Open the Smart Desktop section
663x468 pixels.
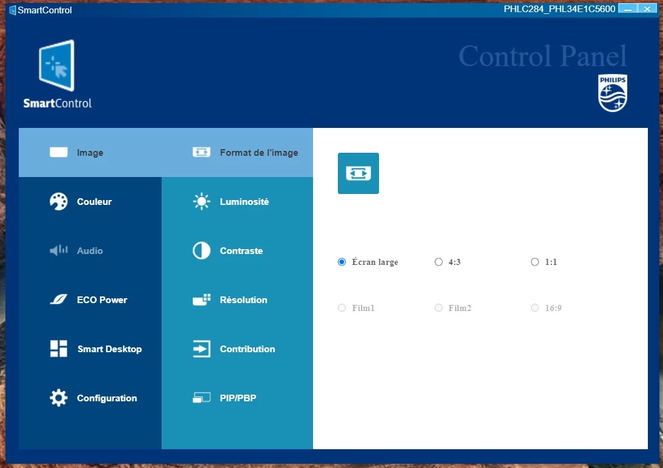click(110, 349)
